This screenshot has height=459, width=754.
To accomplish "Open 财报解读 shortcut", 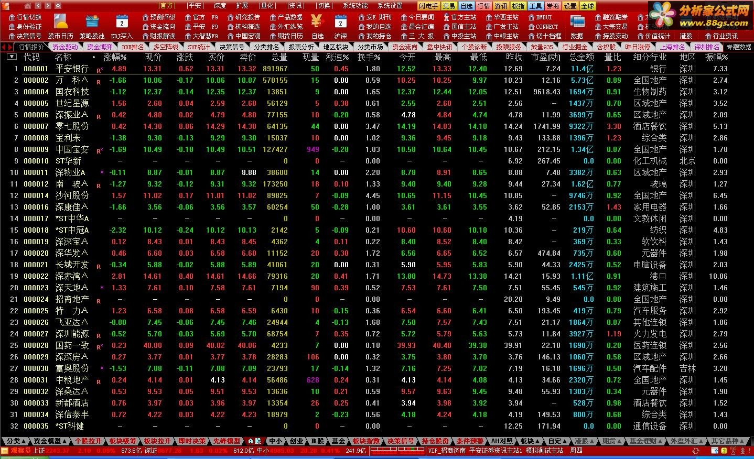I will pos(158,36).
